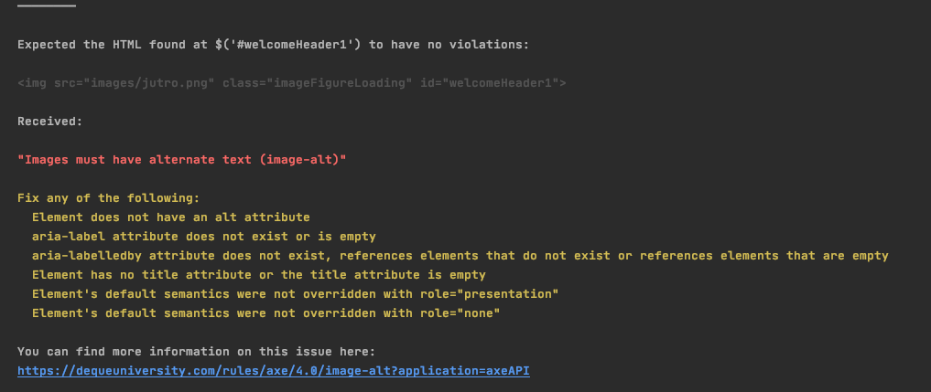Click the horizontal separator line at top
Image resolution: width=931 pixels, height=392 pixels.
(47, 5)
